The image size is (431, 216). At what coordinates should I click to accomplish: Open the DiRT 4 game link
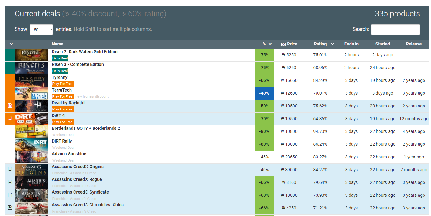coord(58,115)
